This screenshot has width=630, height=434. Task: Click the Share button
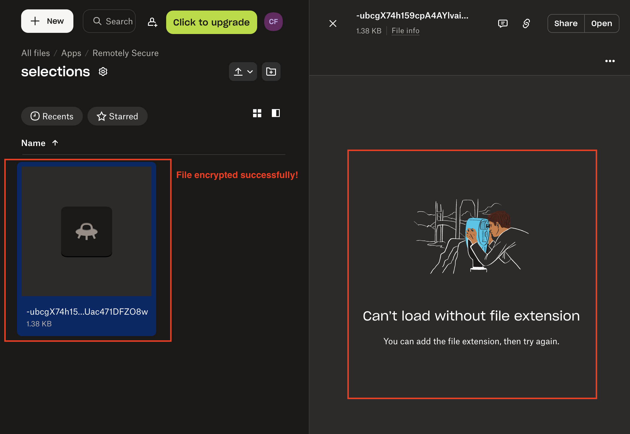pos(565,23)
